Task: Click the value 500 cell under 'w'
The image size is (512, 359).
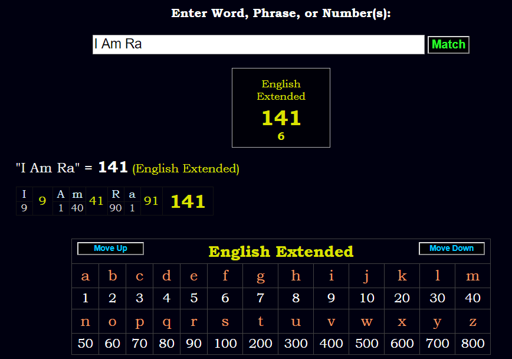Action: tap(366, 344)
